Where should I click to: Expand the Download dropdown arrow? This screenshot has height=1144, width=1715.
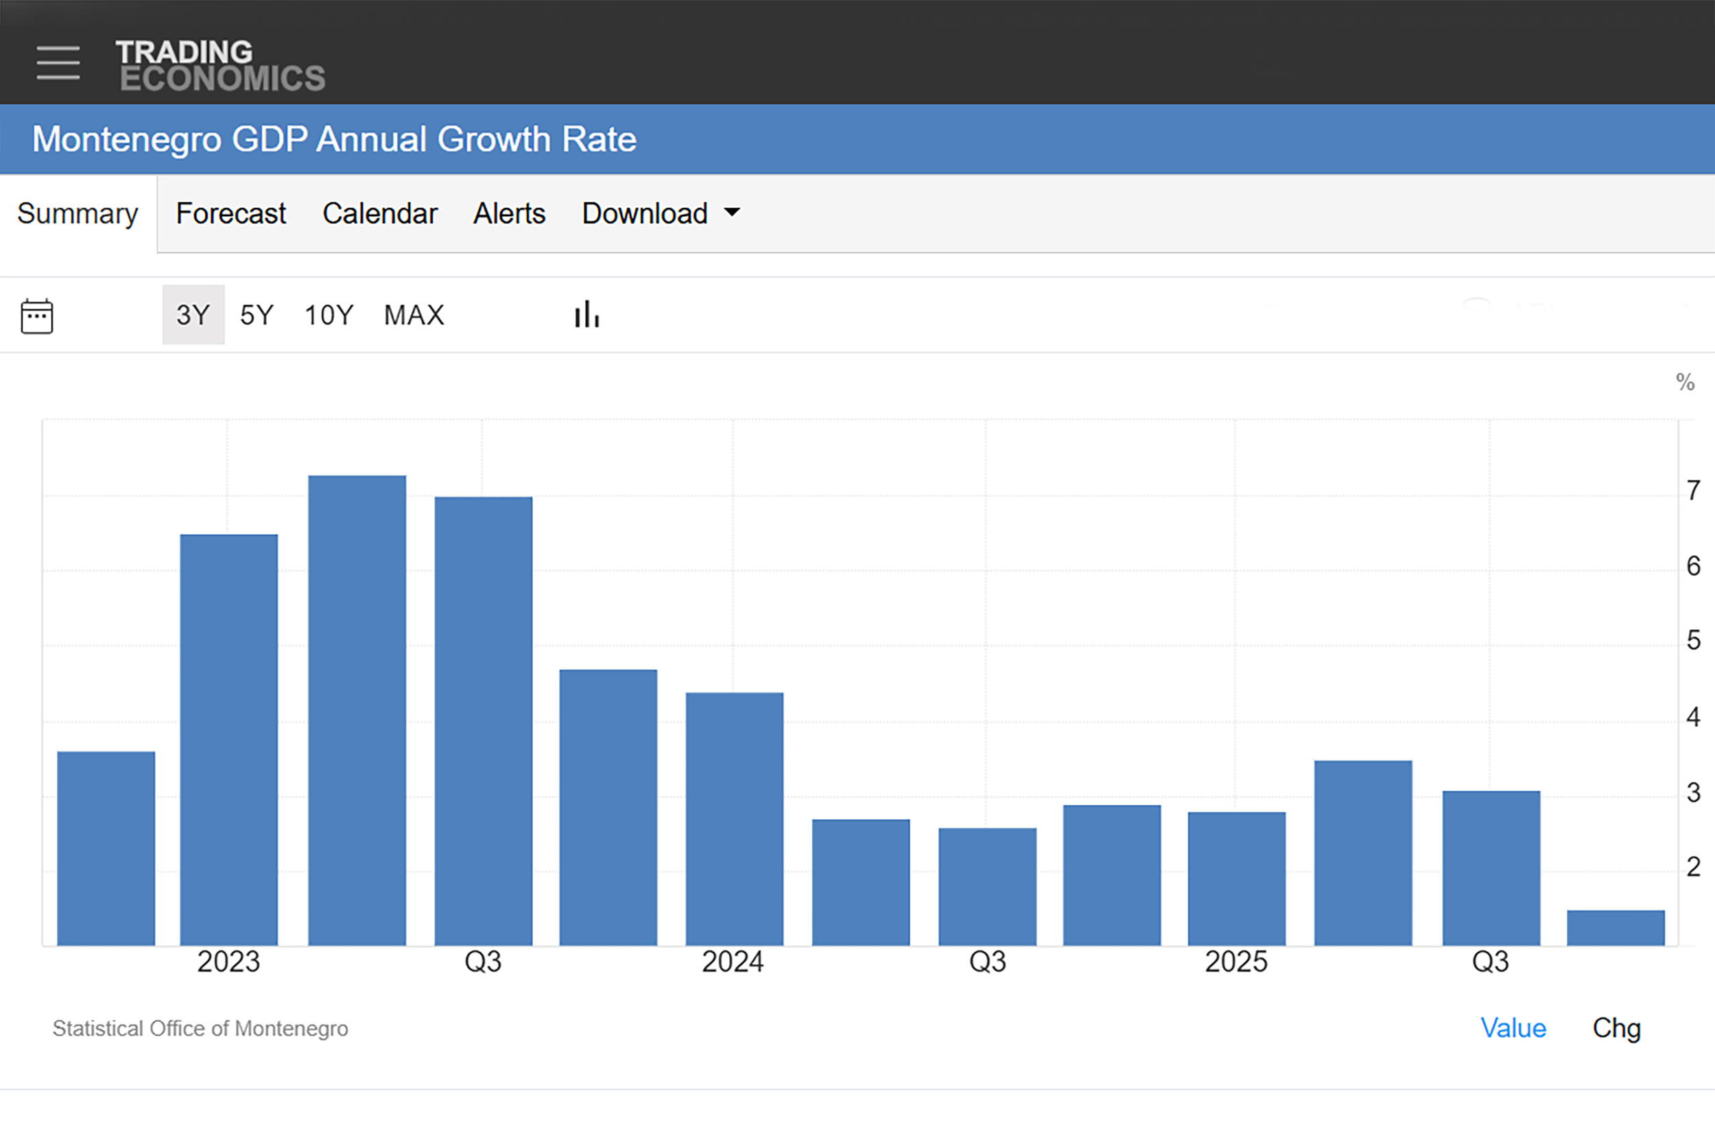[732, 212]
